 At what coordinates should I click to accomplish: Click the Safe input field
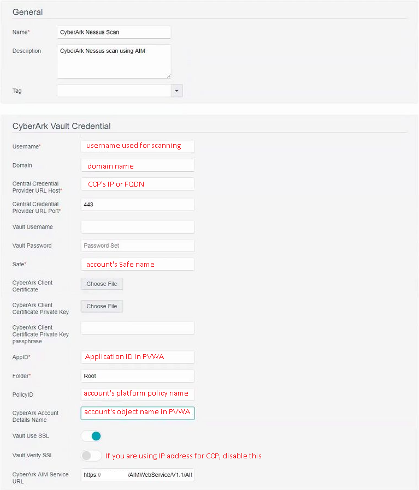pyautogui.click(x=138, y=264)
